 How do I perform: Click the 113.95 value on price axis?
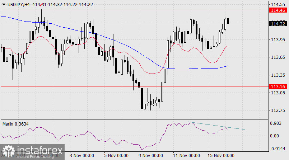point(277,39)
